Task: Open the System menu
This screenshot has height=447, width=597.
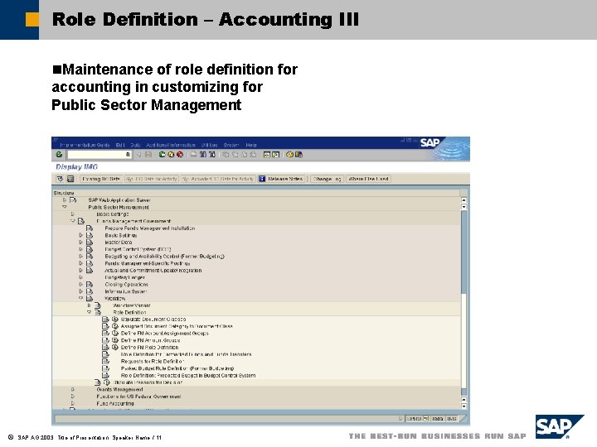Action: point(231,145)
